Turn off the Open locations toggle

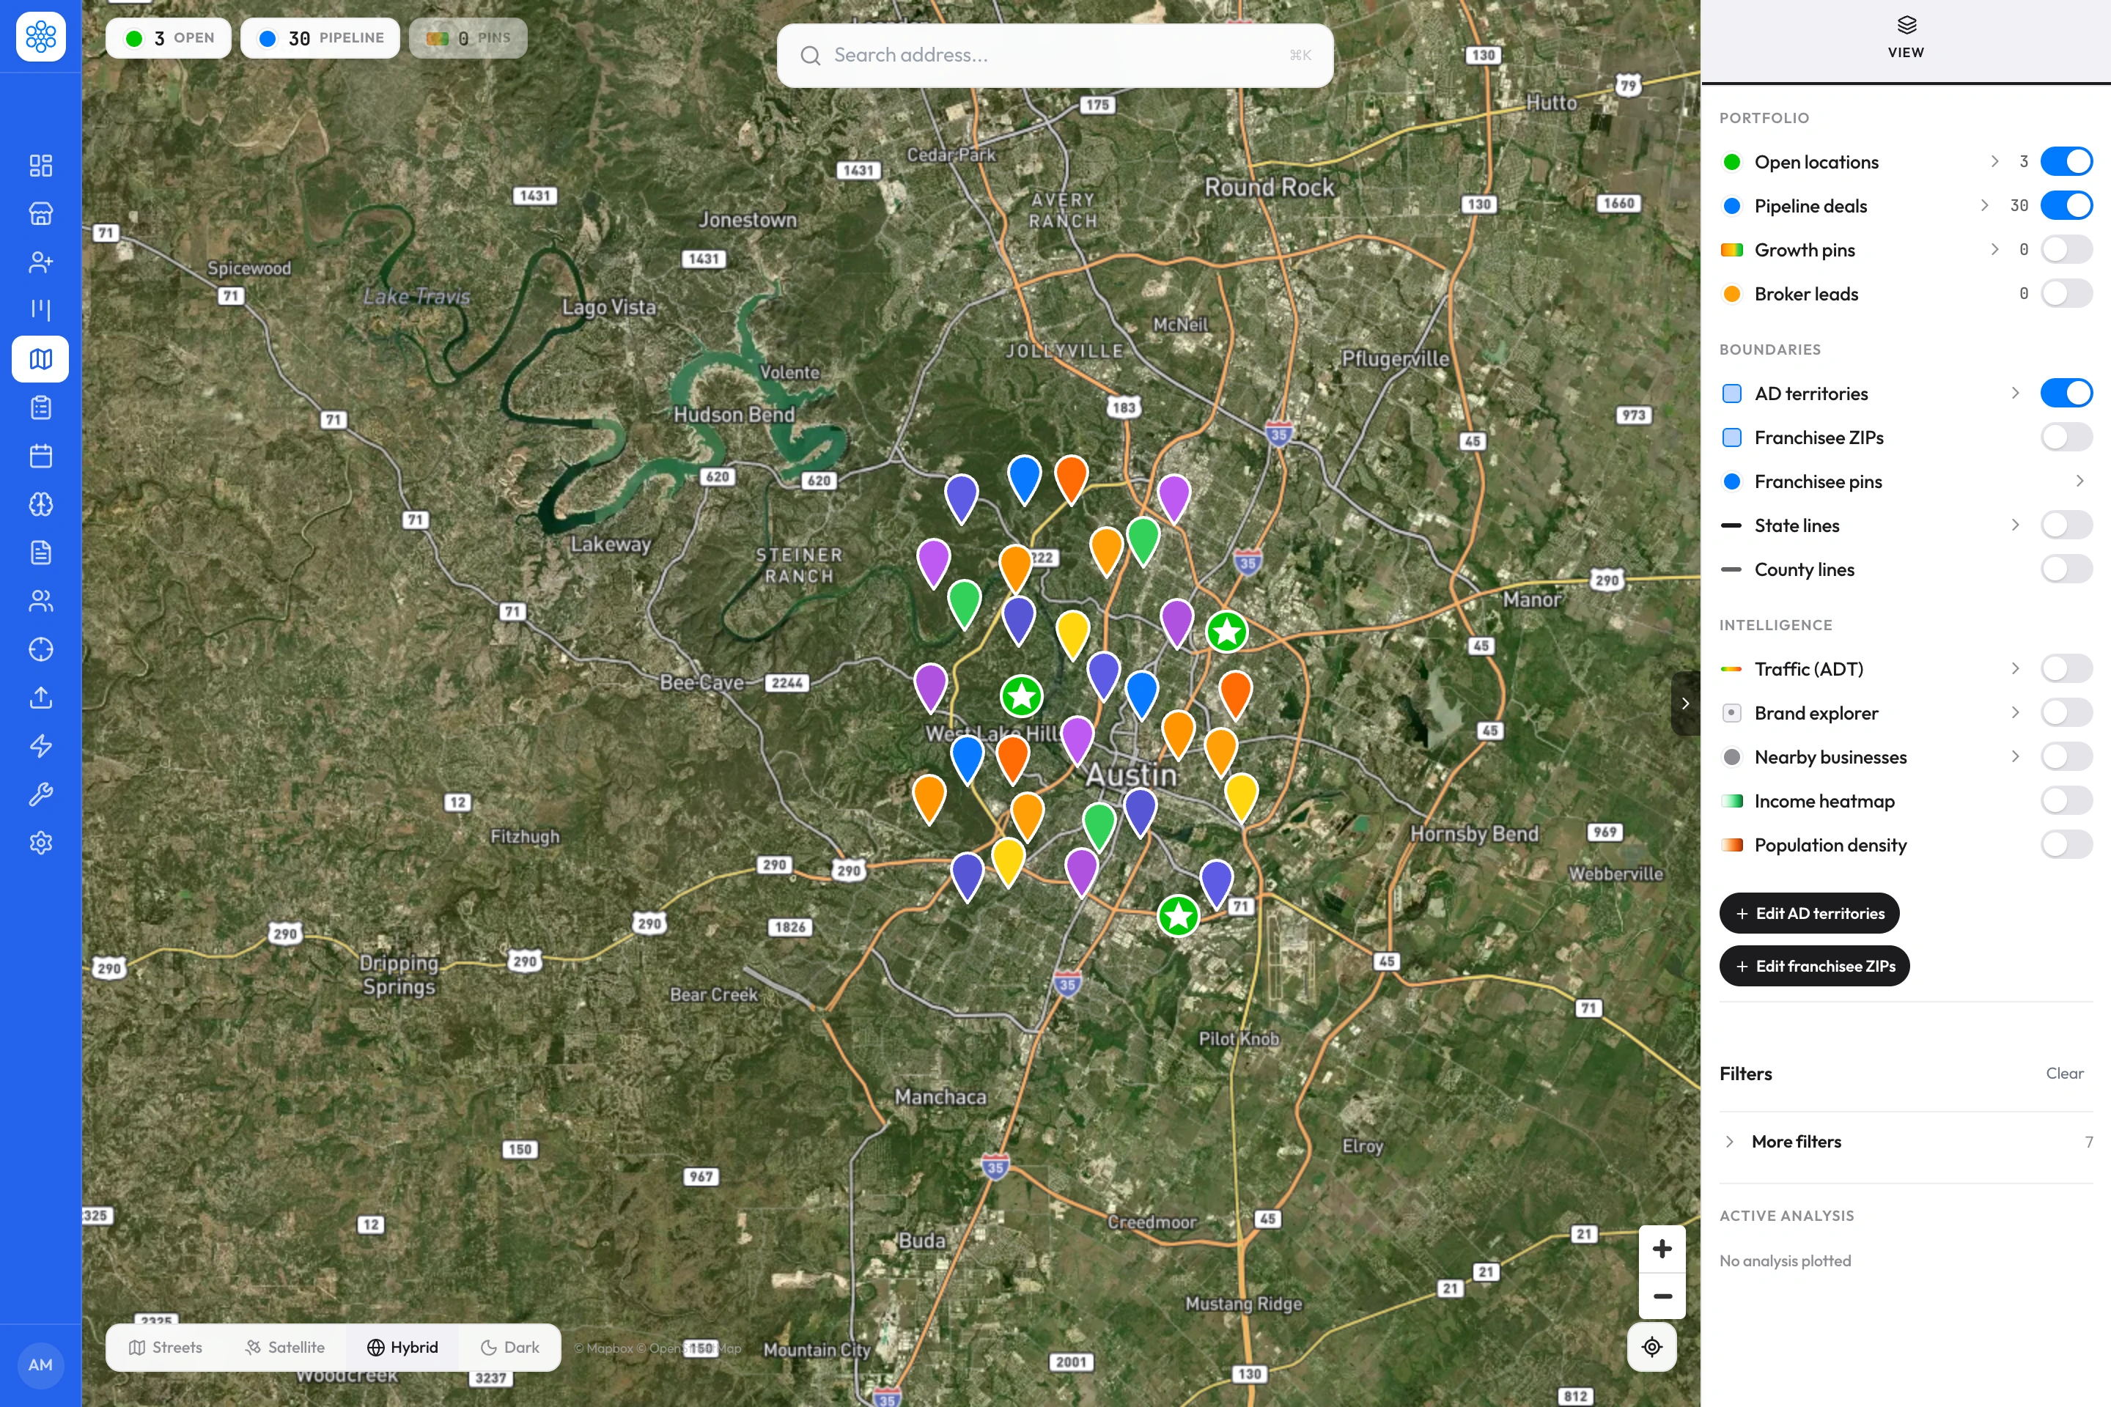(x=2066, y=161)
